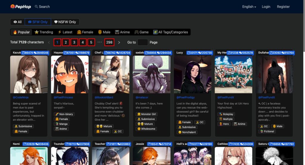Screen dimensions: 305x165
Task: Filter by Game category
Action: [x=141, y=32]
